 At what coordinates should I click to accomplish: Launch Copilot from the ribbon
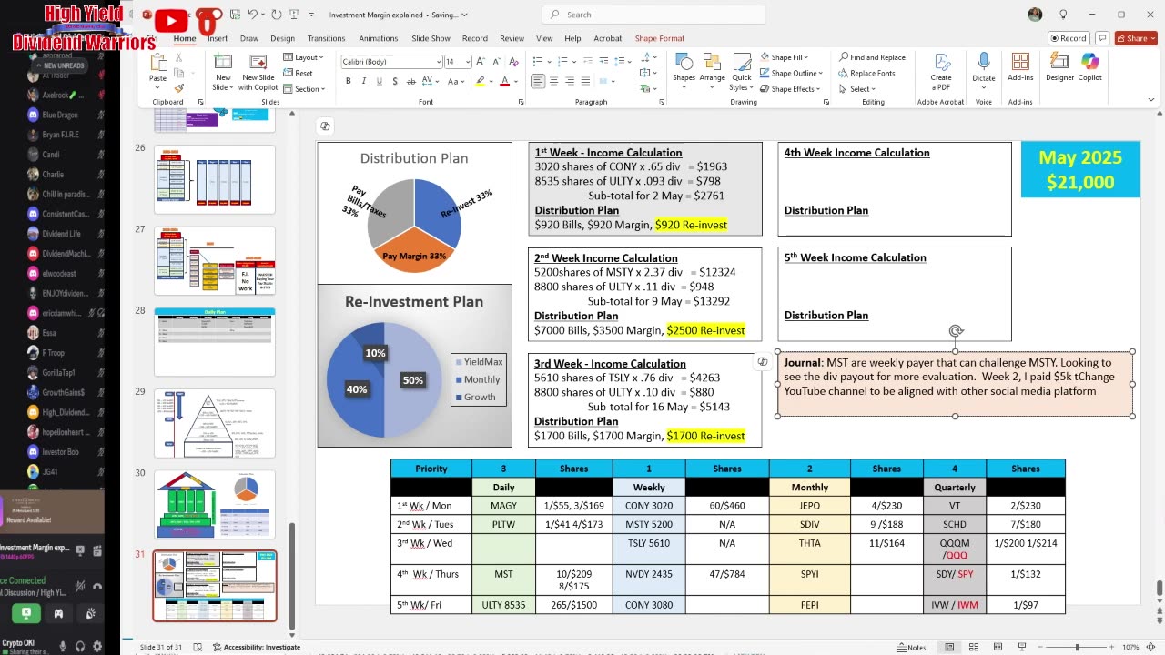click(1089, 66)
